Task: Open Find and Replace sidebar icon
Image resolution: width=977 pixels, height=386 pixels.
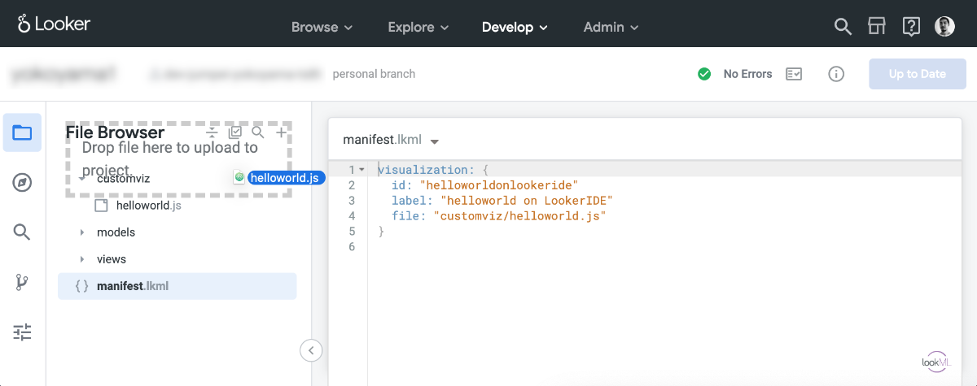Action: point(22,232)
